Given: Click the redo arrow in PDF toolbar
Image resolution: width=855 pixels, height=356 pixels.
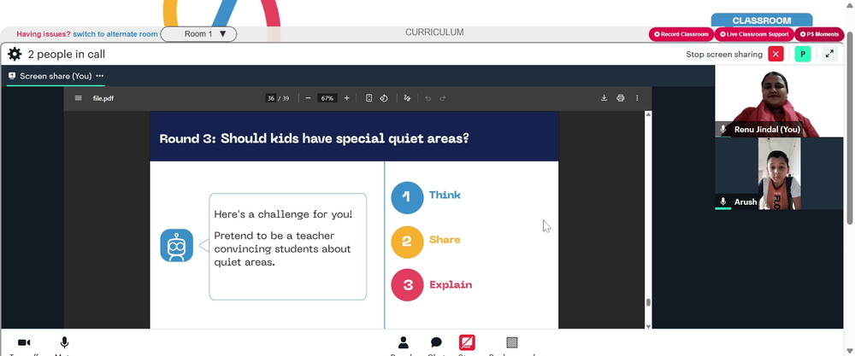Looking at the screenshot, I should (443, 98).
